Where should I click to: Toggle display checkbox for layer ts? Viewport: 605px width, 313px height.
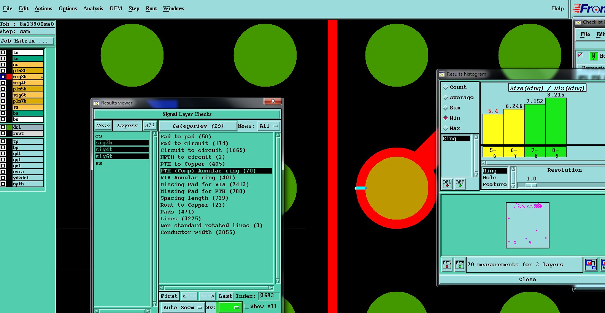coord(3,58)
